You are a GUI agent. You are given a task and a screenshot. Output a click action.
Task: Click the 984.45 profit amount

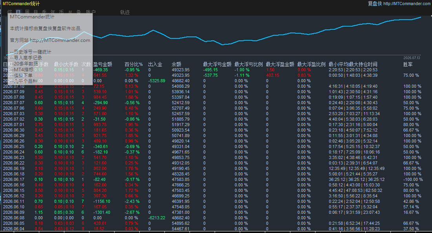coord(100,97)
